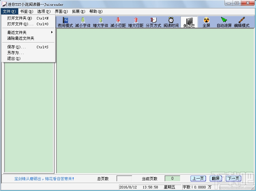Open the 选项(P) options menu
The image size is (256, 191).
click(44, 12)
